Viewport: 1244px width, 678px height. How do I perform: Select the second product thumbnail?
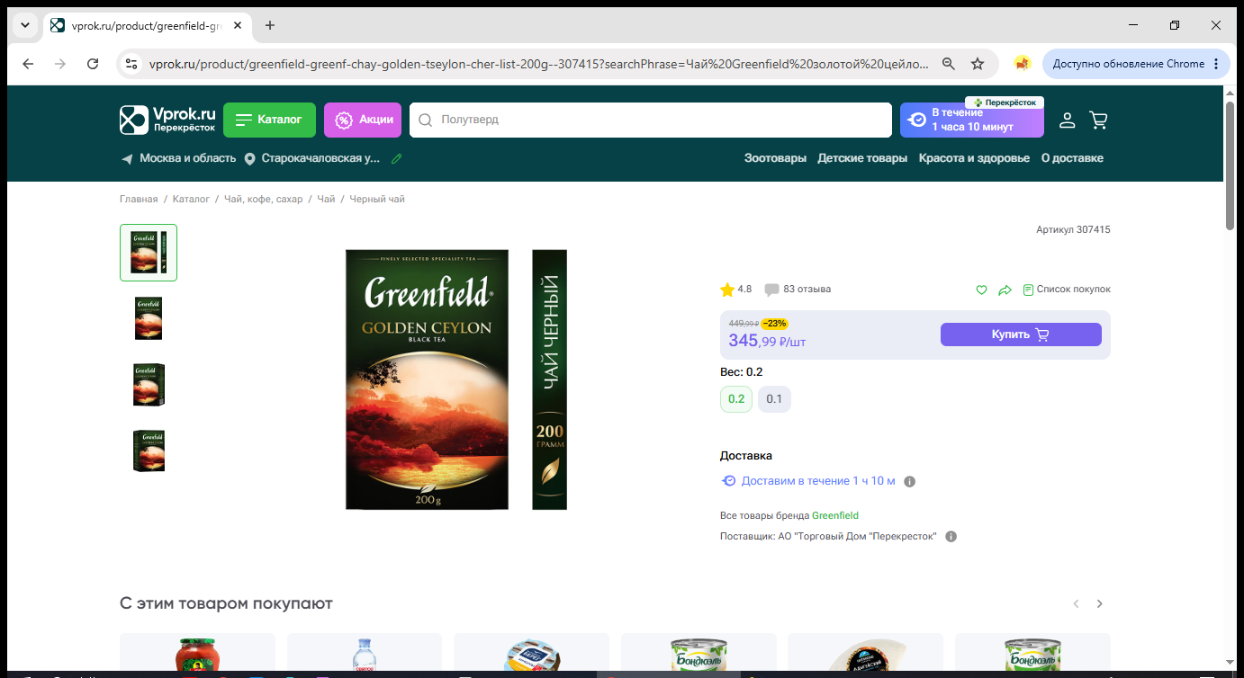[x=149, y=318]
